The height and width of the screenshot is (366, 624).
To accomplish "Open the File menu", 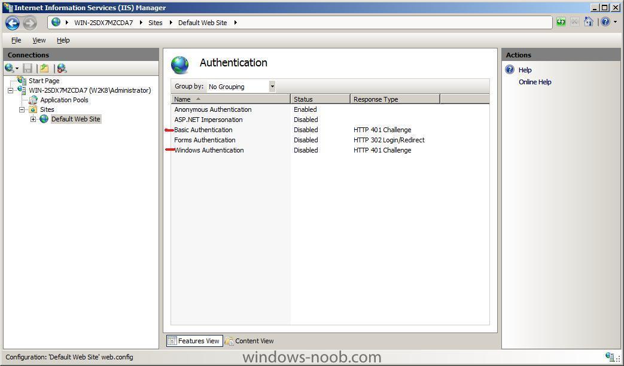I will tap(16, 40).
